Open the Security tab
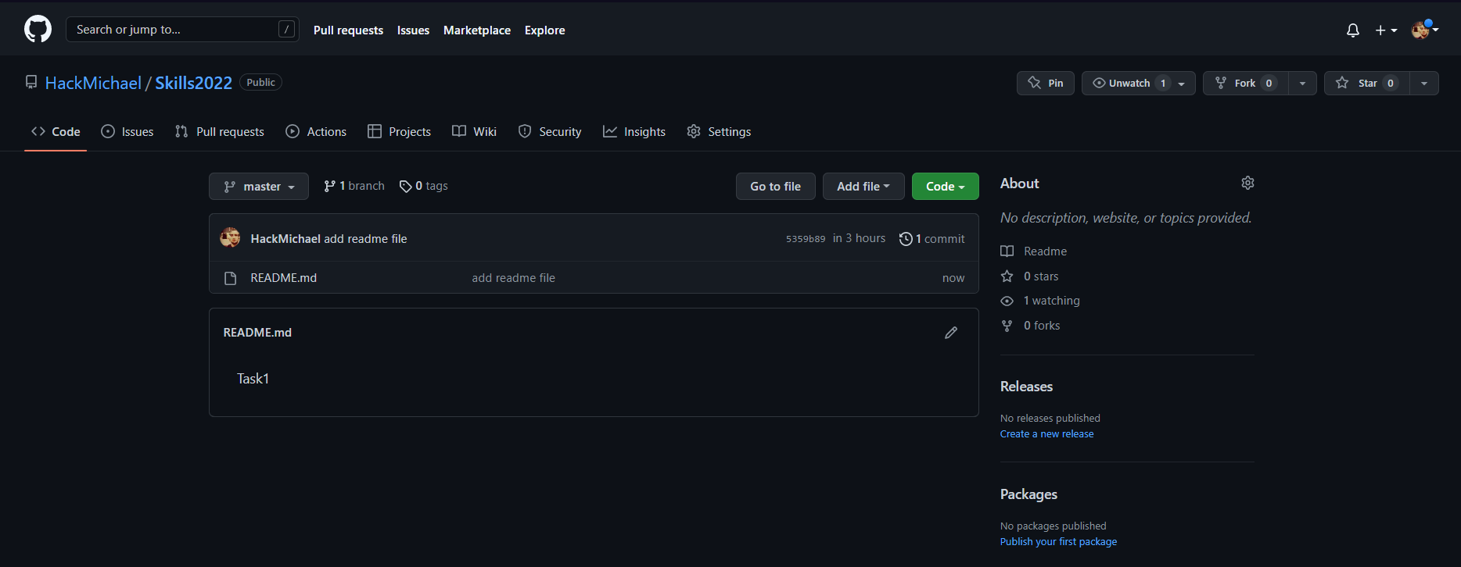The height and width of the screenshot is (567, 1461). [550, 131]
